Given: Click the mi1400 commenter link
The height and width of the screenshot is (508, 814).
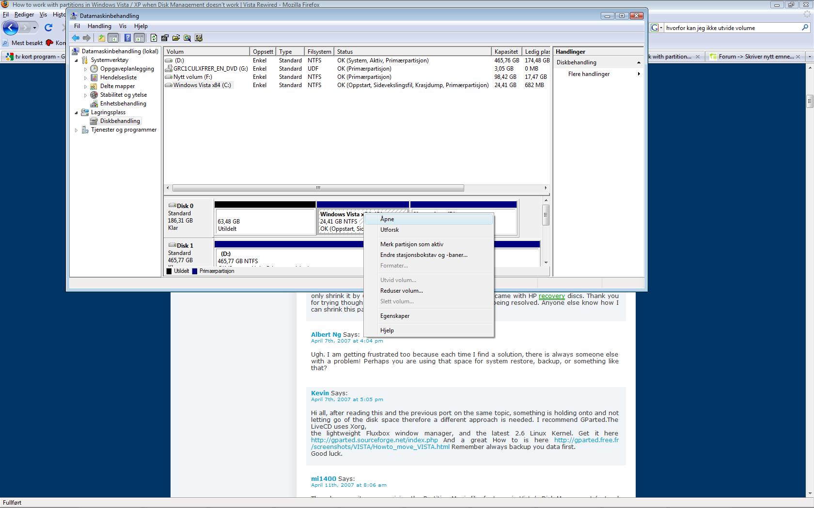Looking at the screenshot, I should 324,478.
